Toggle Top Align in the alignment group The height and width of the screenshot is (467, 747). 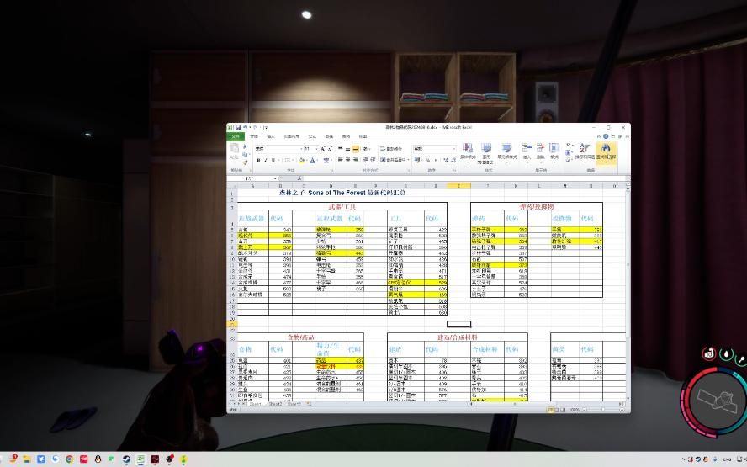point(340,149)
